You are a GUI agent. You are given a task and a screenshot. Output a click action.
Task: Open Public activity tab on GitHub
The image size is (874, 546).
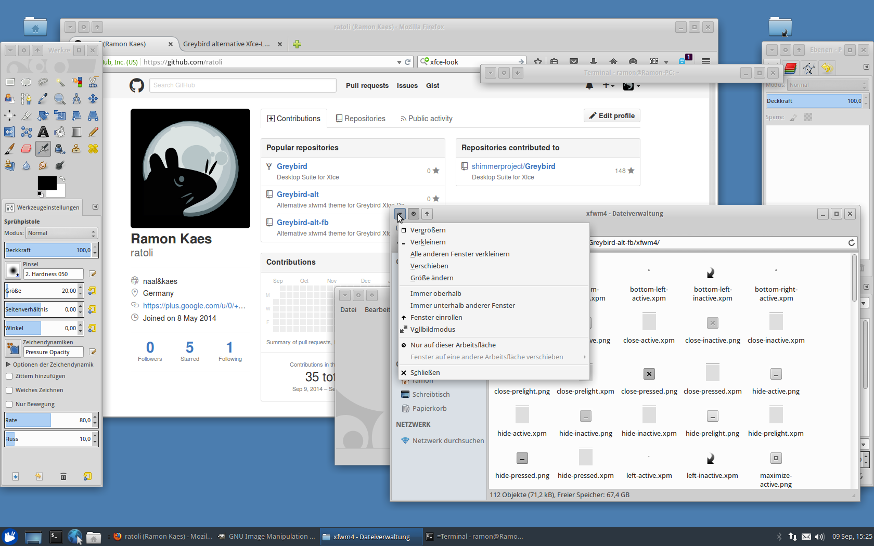click(x=427, y=119)
